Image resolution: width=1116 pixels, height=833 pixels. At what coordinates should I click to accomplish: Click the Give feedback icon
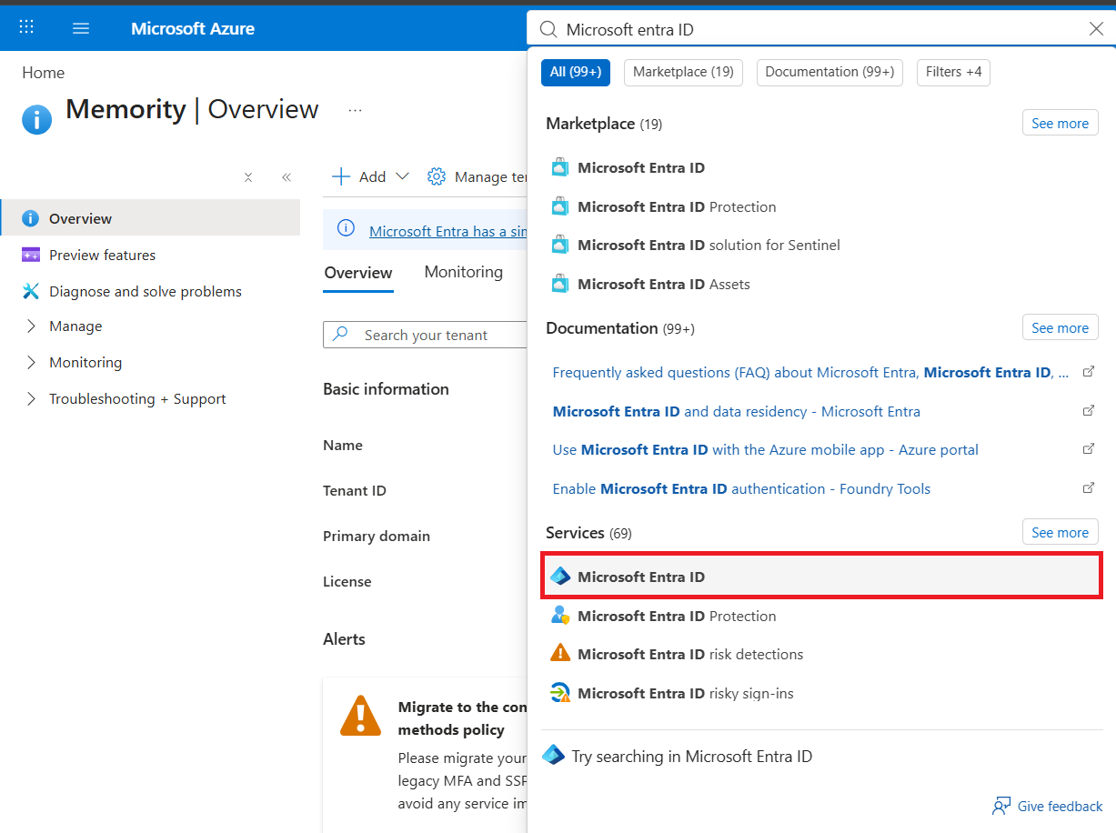coord(1001,806)
